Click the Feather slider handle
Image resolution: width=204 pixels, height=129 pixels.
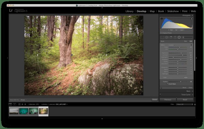point(181,82)
